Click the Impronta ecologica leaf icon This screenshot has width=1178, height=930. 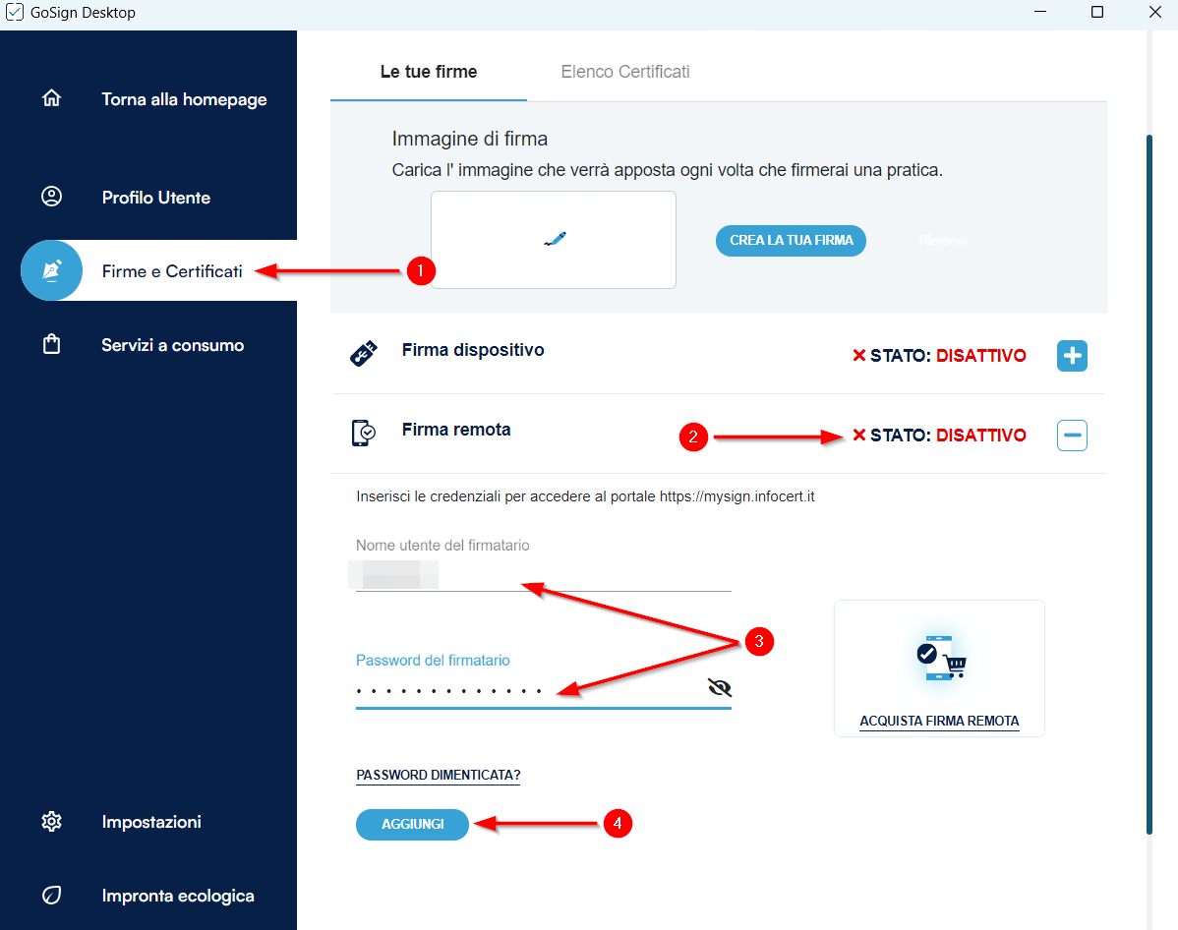[51, 895]
